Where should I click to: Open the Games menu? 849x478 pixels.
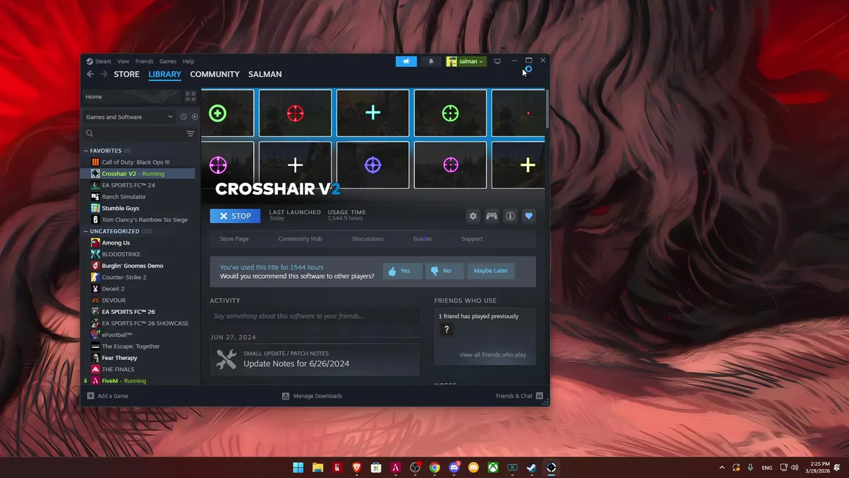[x=168, y=61]
